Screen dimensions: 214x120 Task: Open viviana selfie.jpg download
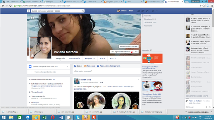[x=14, y=112]
